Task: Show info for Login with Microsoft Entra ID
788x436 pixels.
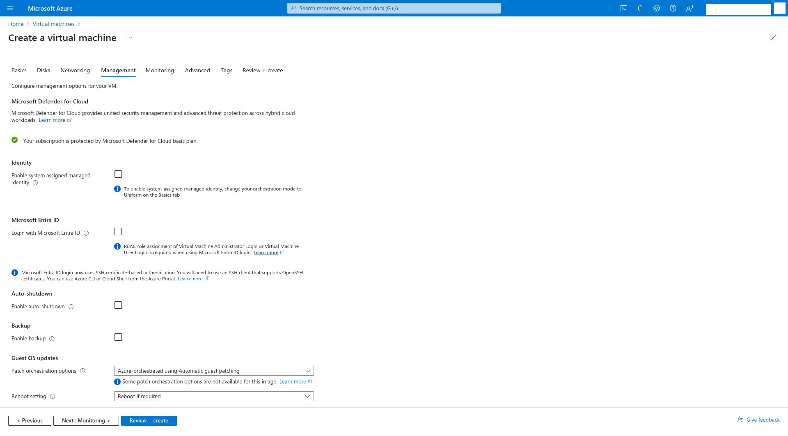Action: pyautogui.click(x=86, y=233)
